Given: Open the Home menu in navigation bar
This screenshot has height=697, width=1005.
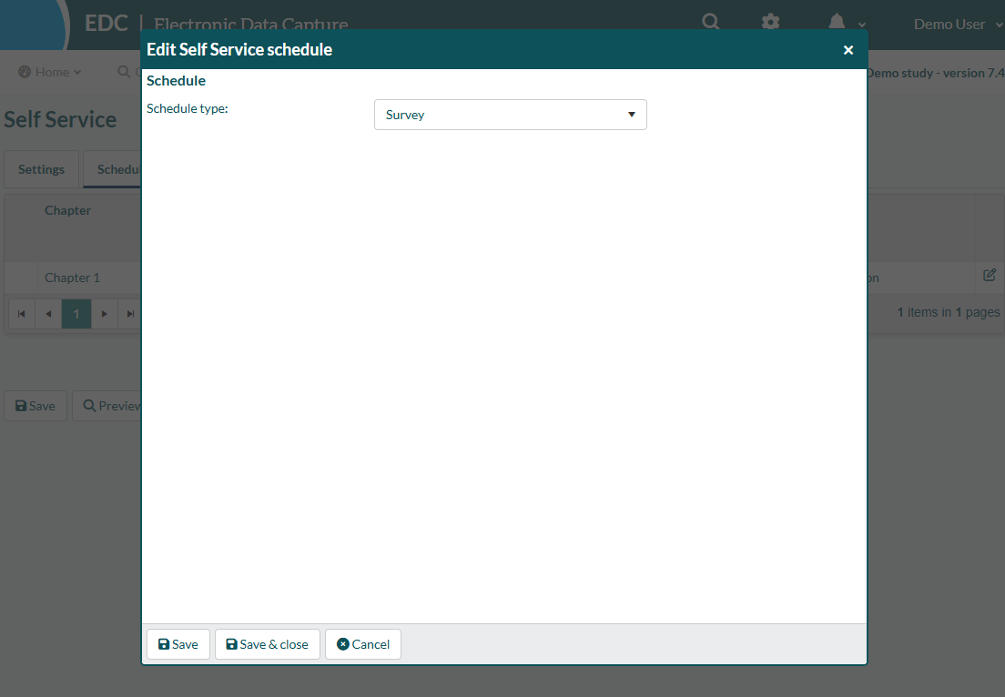Looking at the screenshot, I should [50, 72].
